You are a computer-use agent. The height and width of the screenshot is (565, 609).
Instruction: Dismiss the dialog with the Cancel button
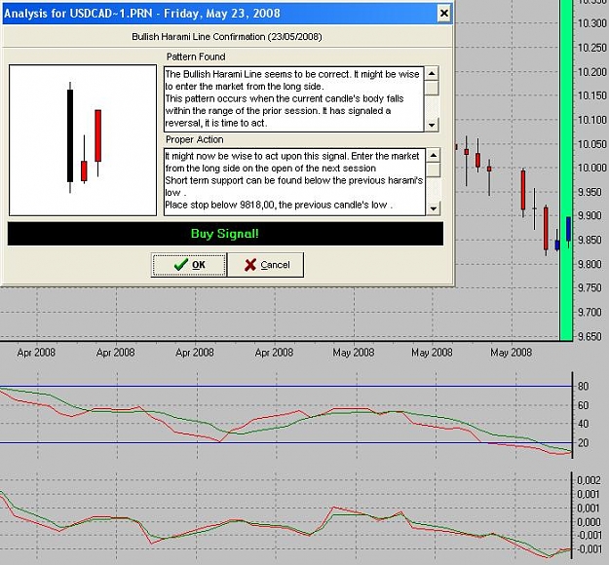[x=266, y=265]
